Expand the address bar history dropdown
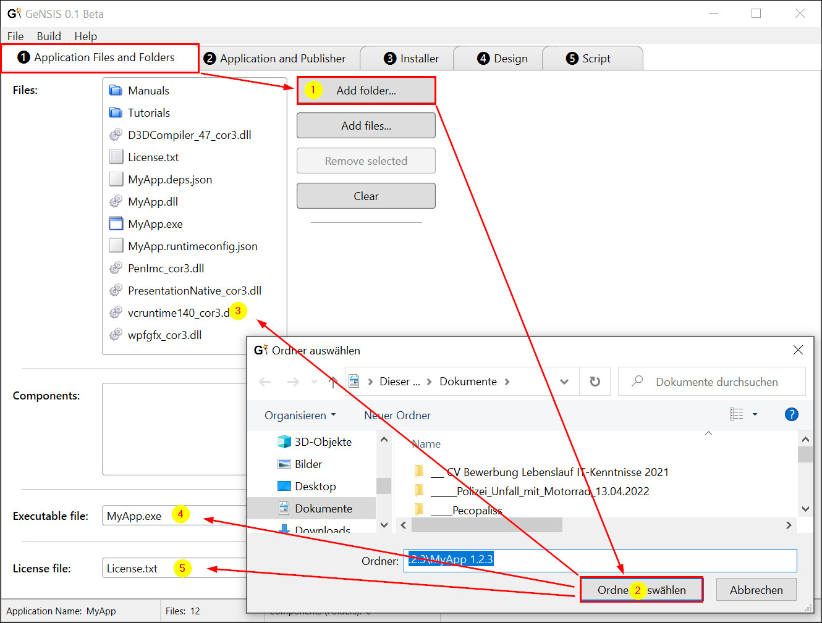 point(564,382)
